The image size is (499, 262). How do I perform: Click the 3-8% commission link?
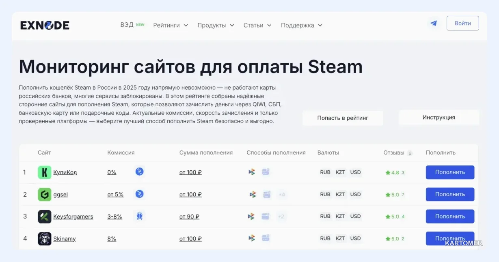click(115, 217)
